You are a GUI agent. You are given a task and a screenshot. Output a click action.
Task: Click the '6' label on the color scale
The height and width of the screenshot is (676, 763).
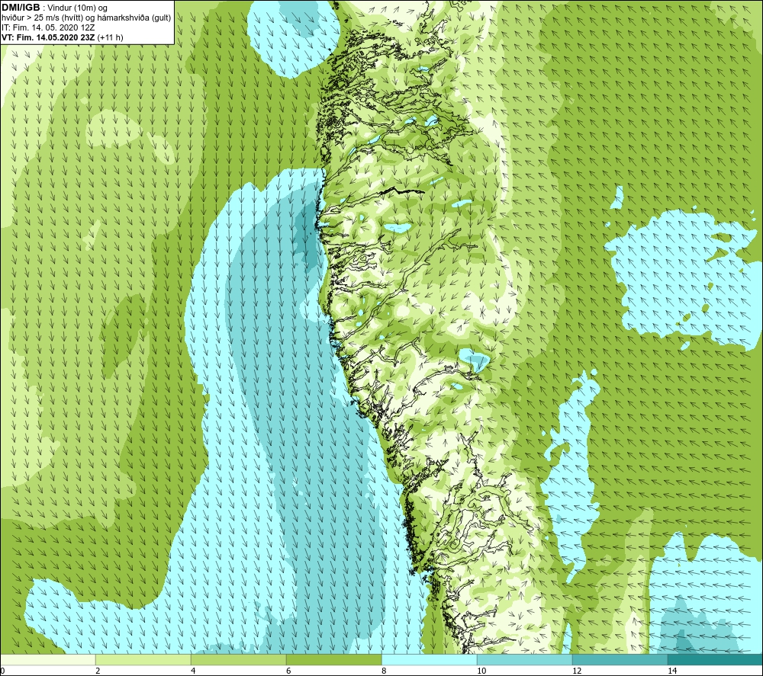point(288,671)
